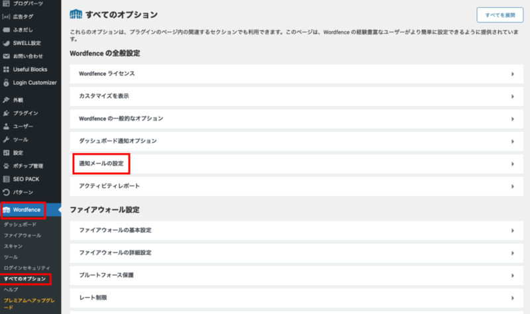Click the お問い合わせ envelope icon

pos(6,56)
